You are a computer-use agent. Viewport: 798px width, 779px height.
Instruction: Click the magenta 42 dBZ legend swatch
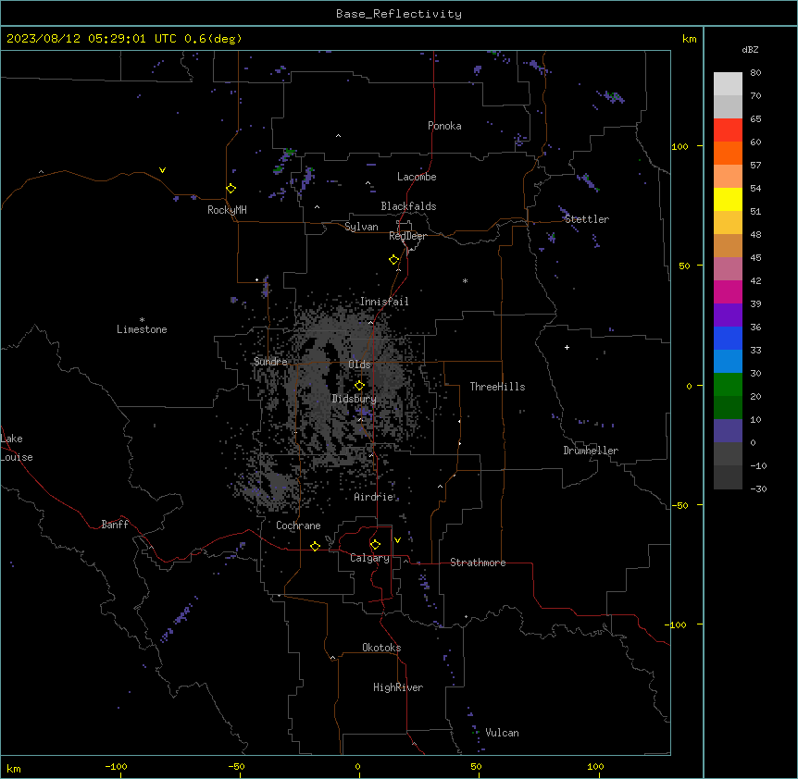pyautogui.click(x=728, y=291)
